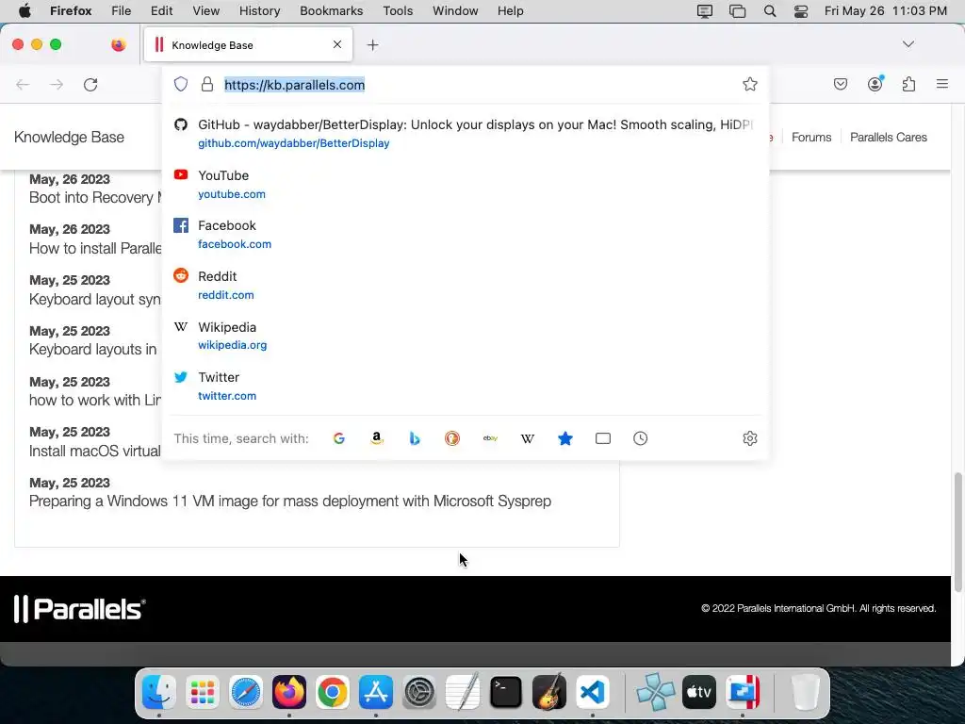Image resolution: width=965 pixels, height=724 pixels.
Task: Open Apple TV from the Dock
Action: (x=699, y=692)
